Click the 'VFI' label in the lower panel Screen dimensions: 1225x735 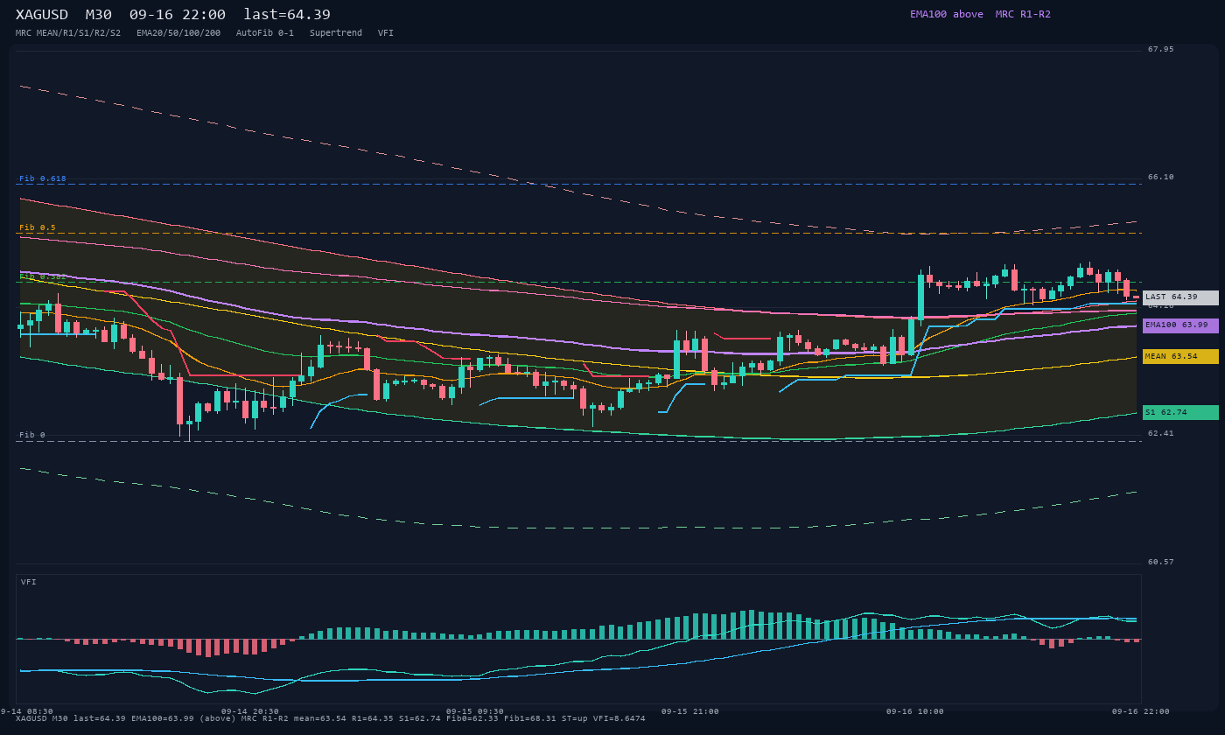pos(29,582)
